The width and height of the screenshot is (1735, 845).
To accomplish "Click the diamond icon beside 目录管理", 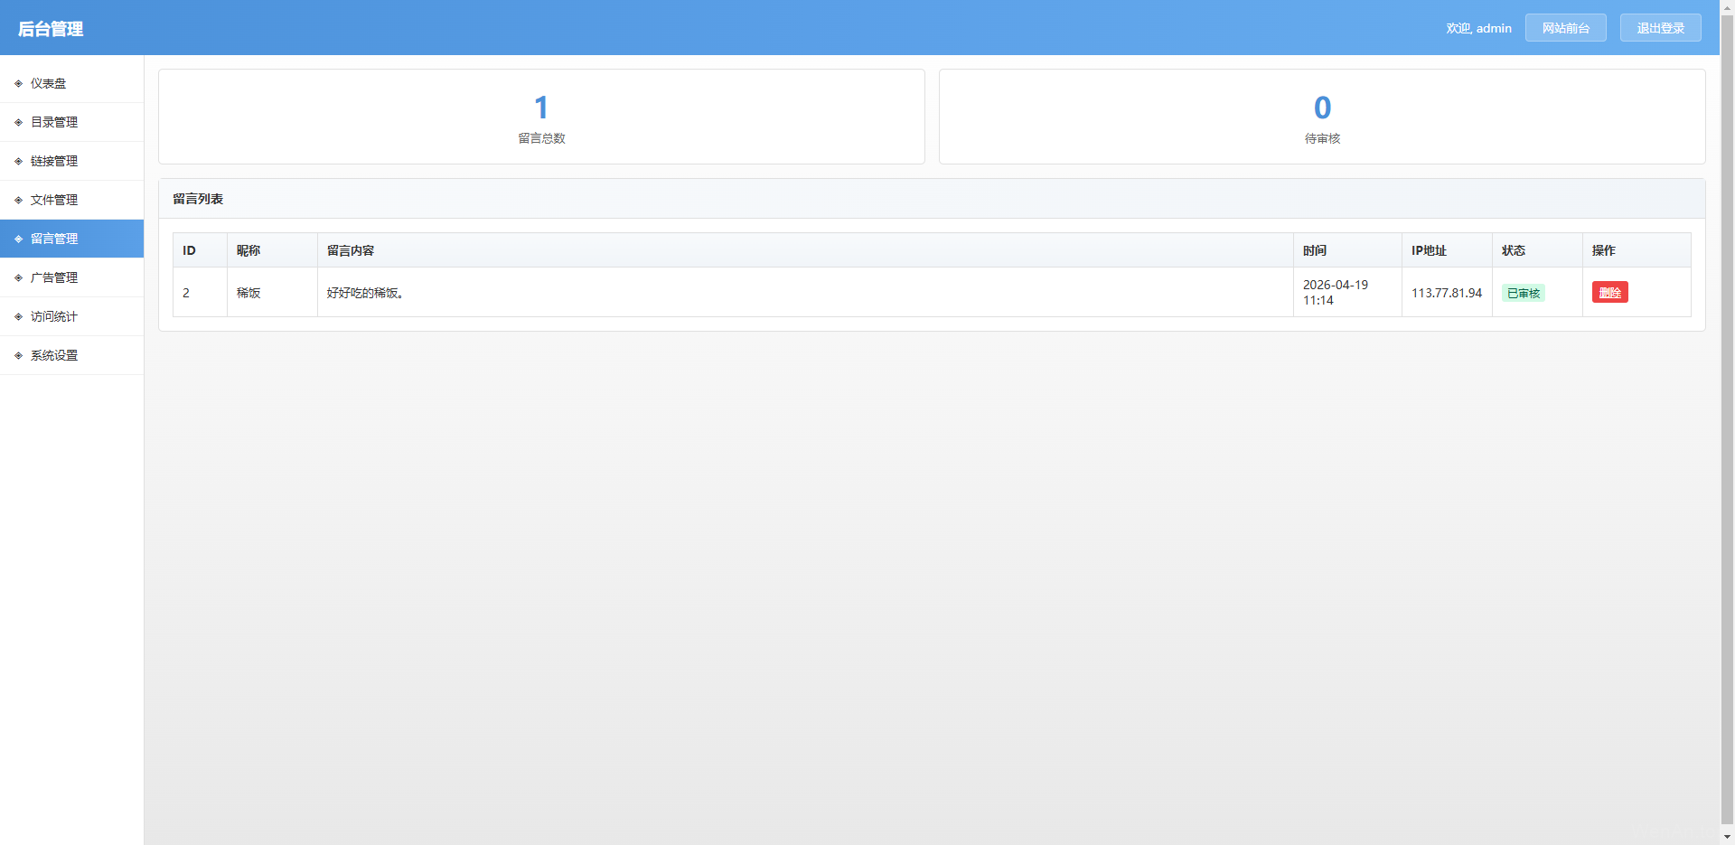I will pos(18,122).
